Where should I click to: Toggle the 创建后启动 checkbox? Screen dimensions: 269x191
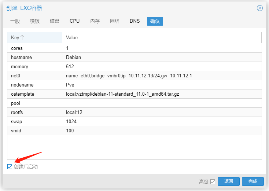point(10,167)
